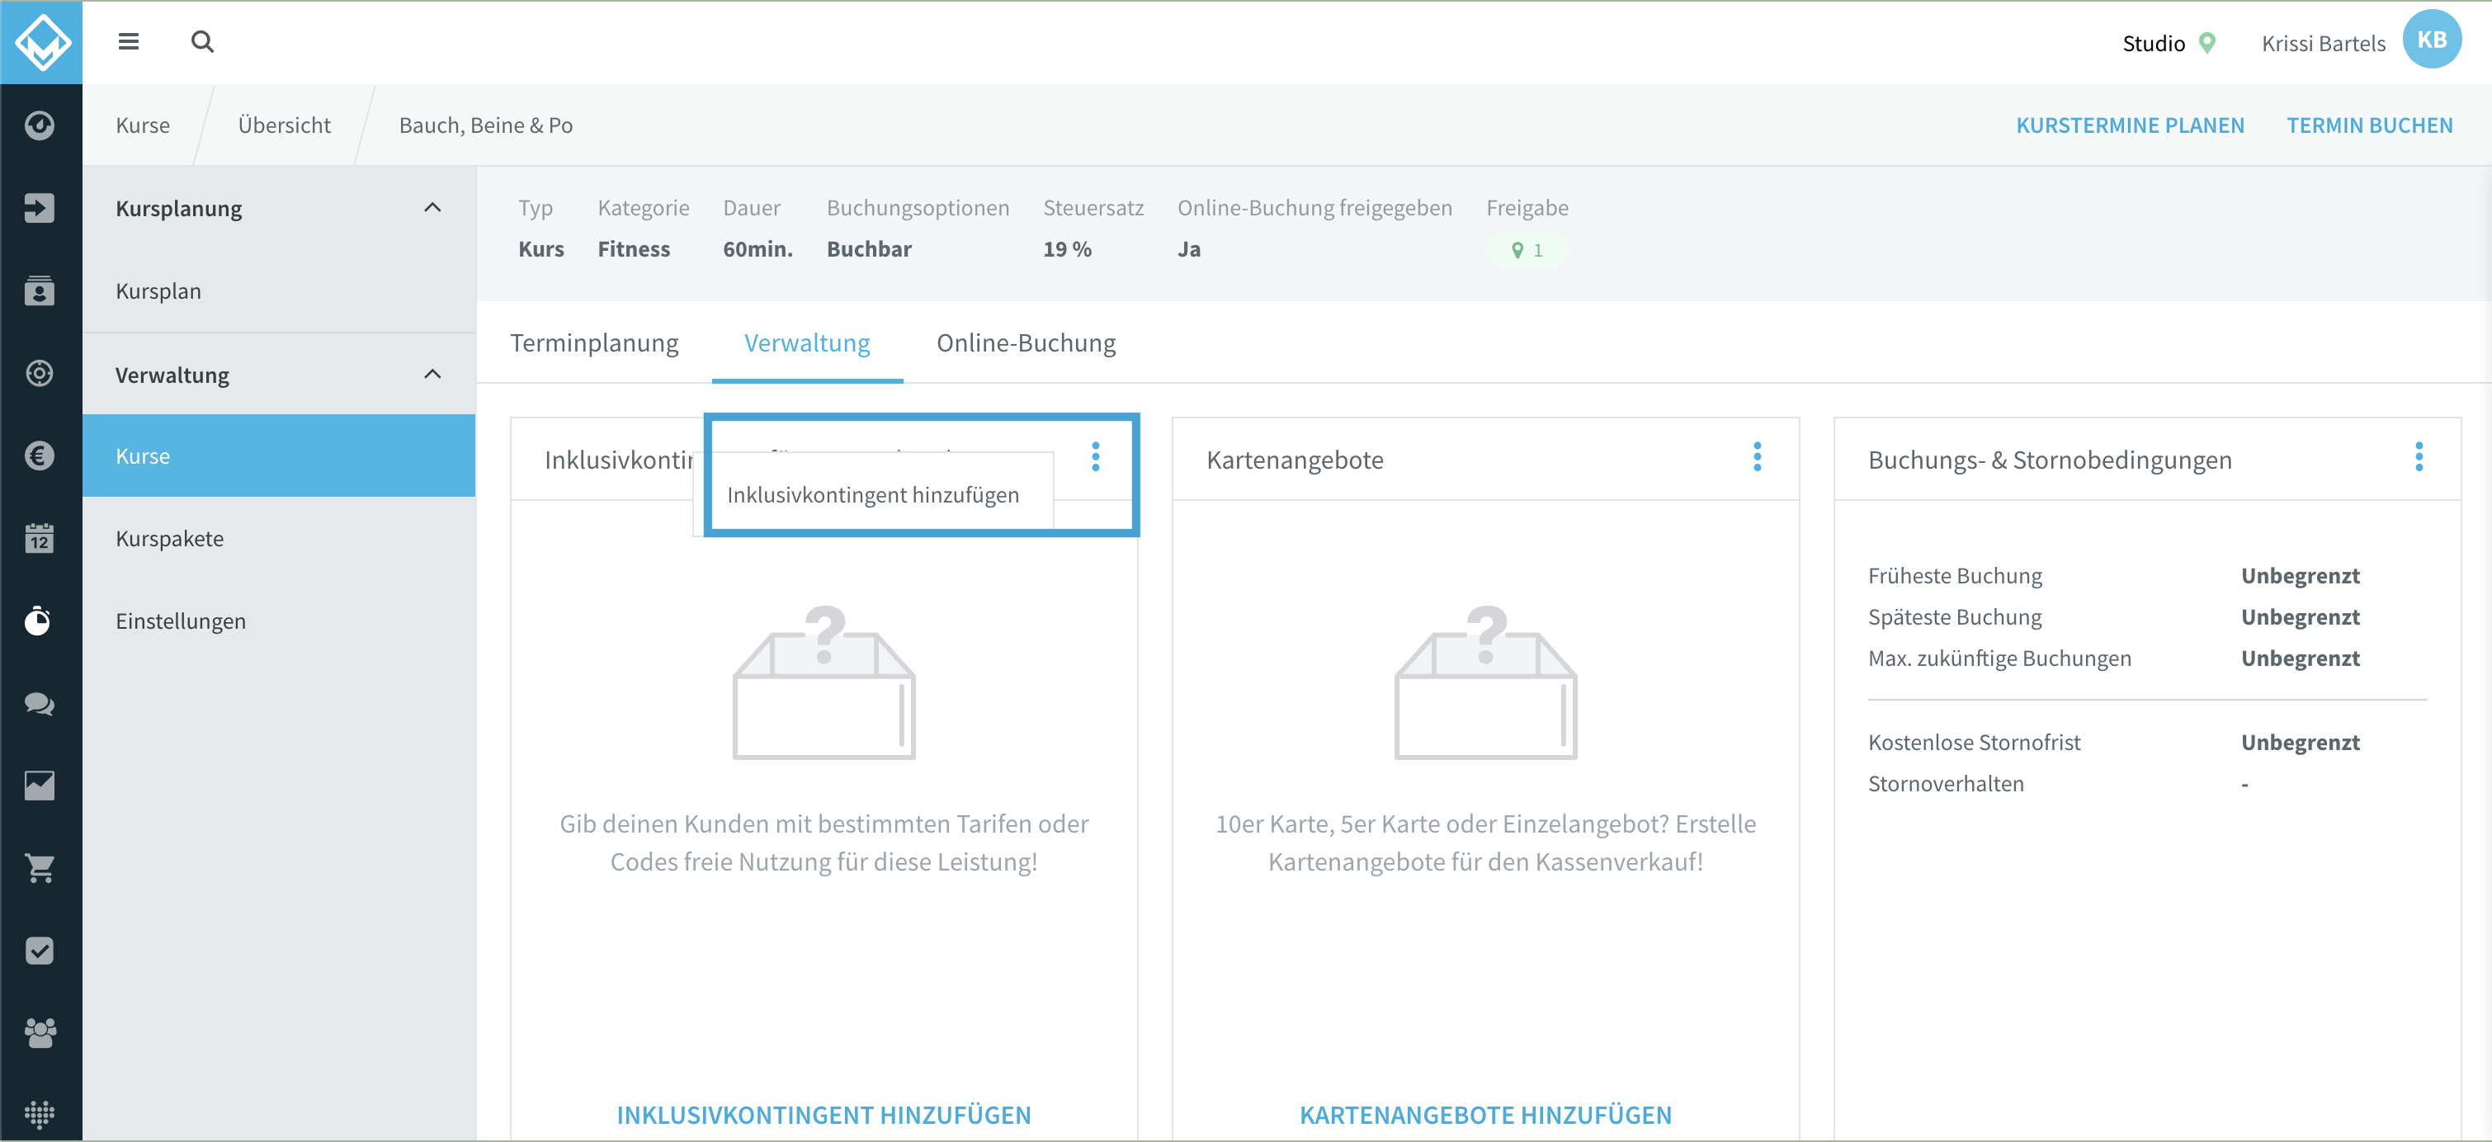Open the shopping cart sidebar icon

pos(40,868)
